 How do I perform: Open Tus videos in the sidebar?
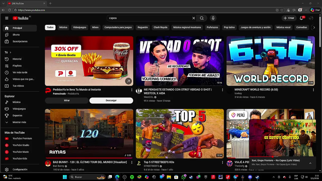20,86
